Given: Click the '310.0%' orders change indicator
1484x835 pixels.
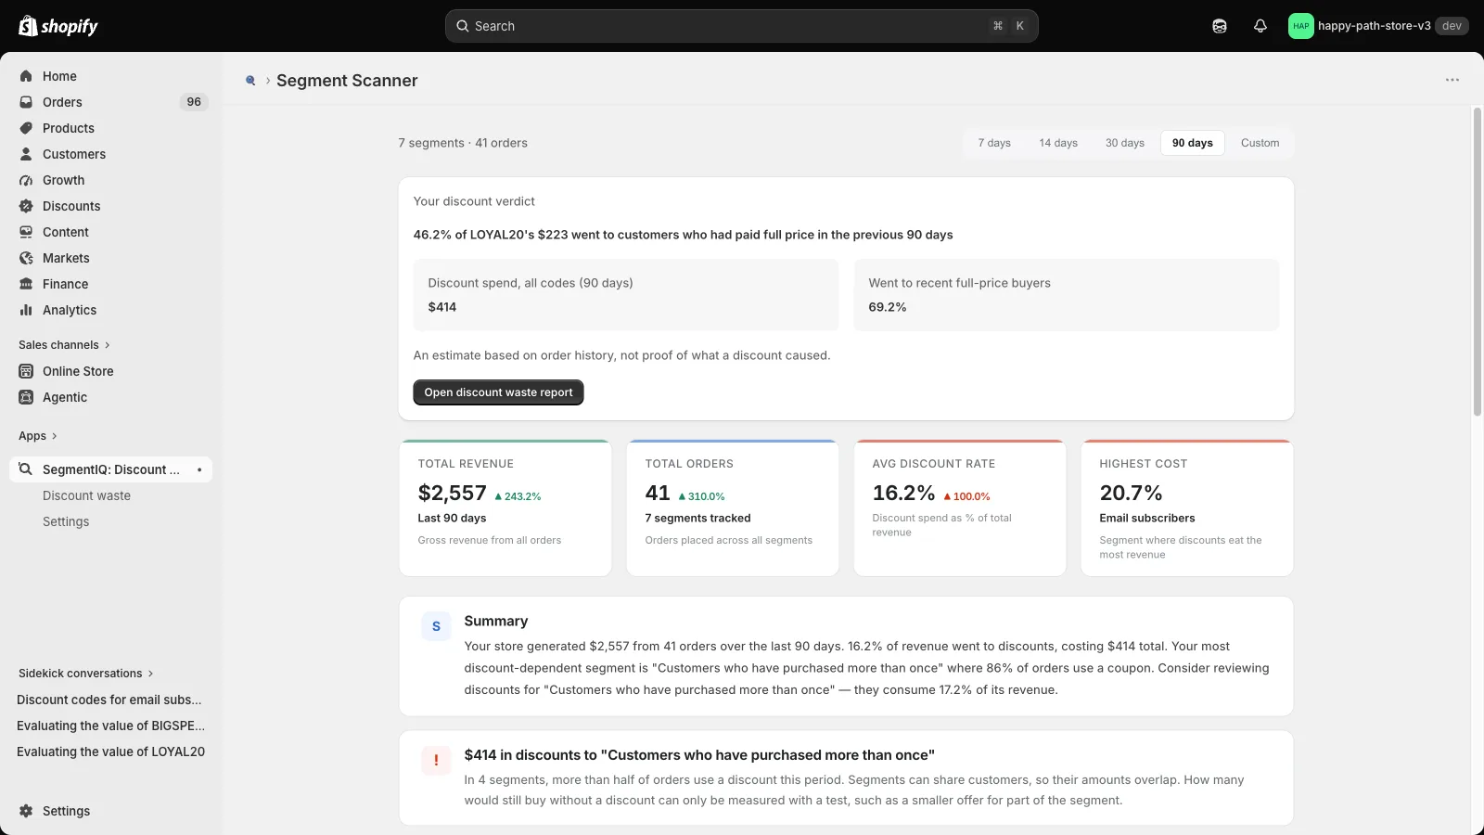Looking at the screenshot, I should click(701, 496).
